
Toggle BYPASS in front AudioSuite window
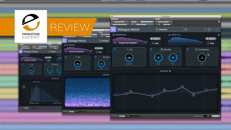[x=122, y=116]
